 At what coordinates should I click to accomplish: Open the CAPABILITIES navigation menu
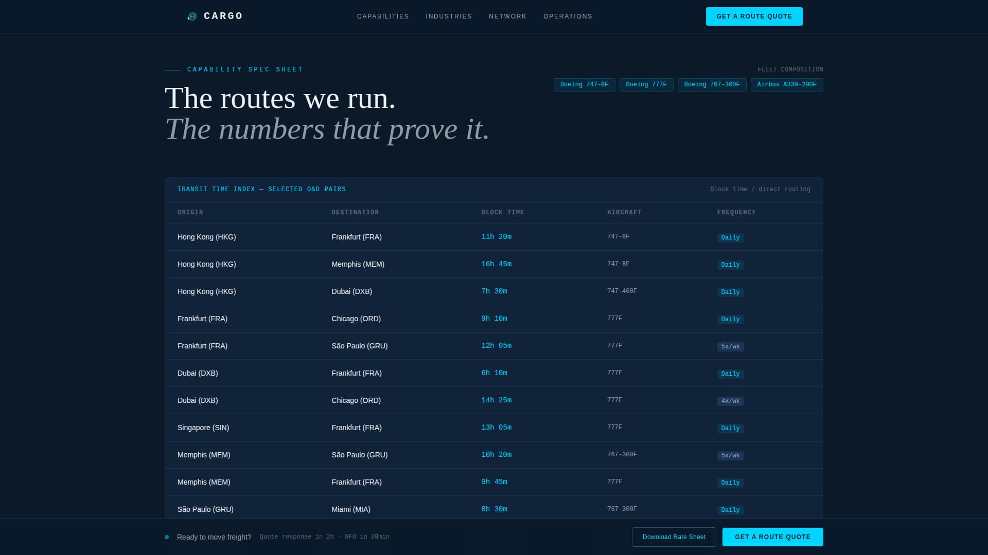[383, 16]
